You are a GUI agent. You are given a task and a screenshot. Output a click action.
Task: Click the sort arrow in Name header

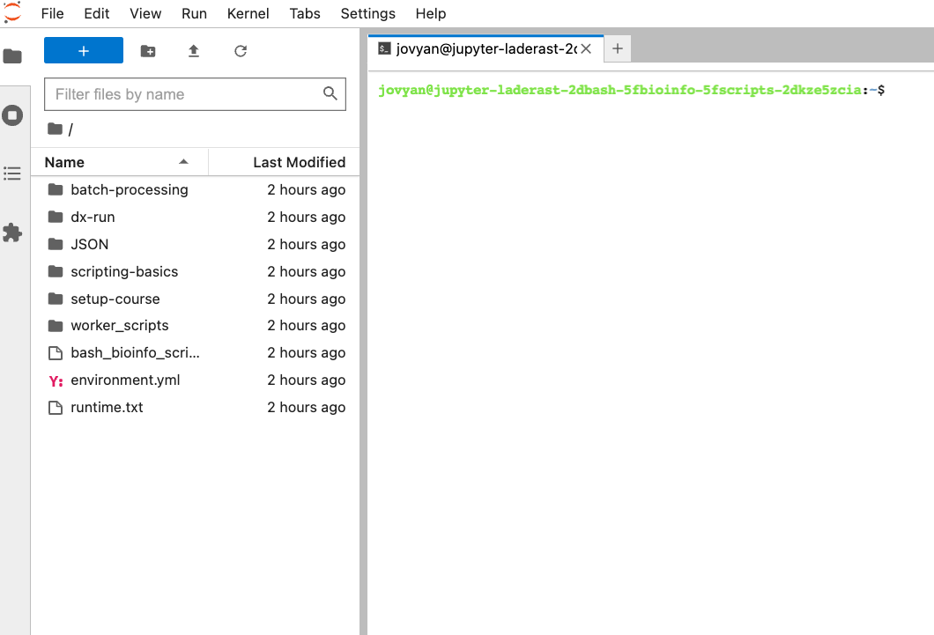click(x=183, y=162)
